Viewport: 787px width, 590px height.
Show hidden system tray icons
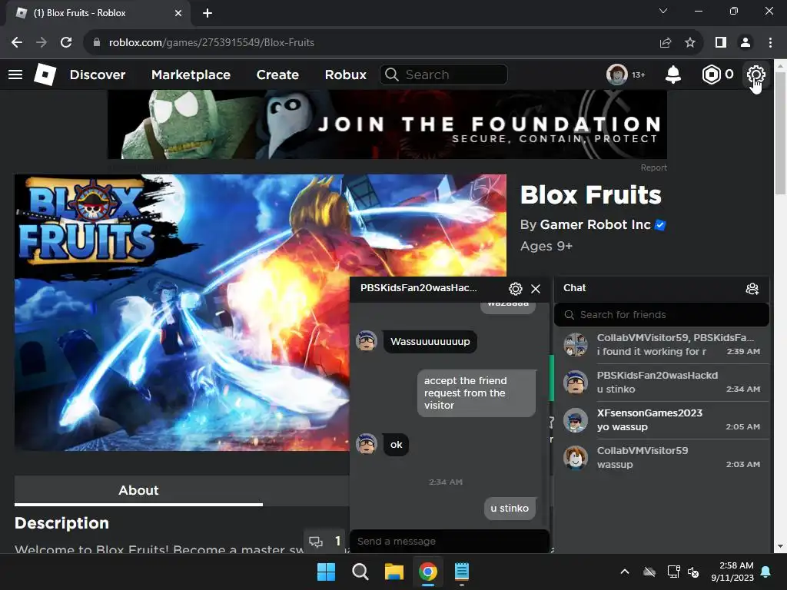pos(625,572)
